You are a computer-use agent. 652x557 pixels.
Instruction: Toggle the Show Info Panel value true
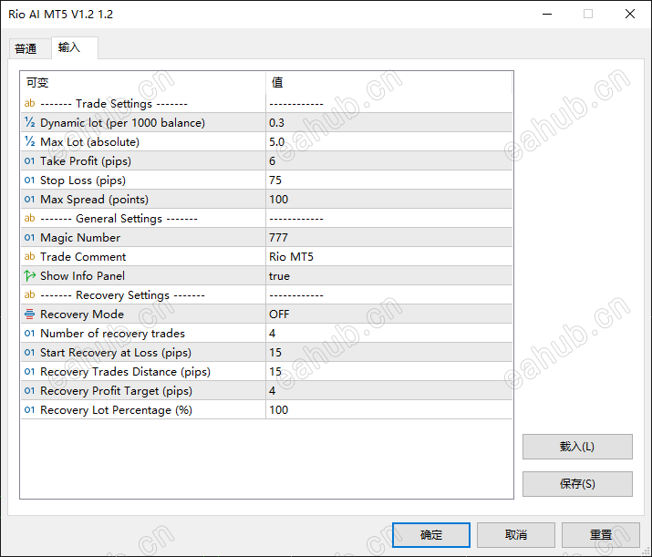click(x=388, y=276)
